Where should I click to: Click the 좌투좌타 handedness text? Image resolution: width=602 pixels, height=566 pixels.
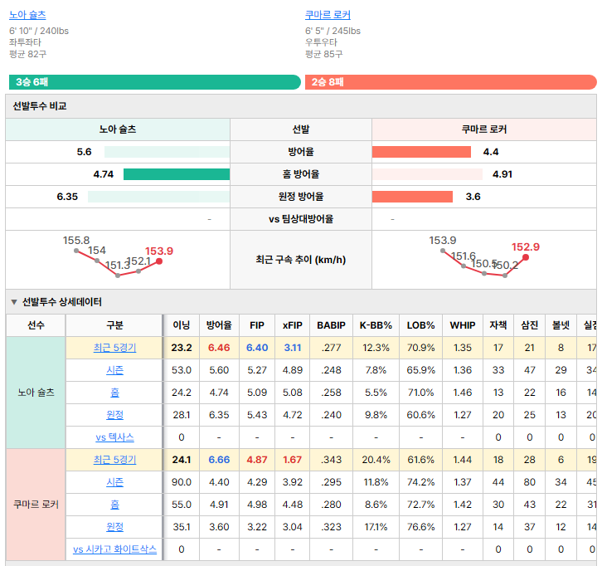[x=25, y=42]
